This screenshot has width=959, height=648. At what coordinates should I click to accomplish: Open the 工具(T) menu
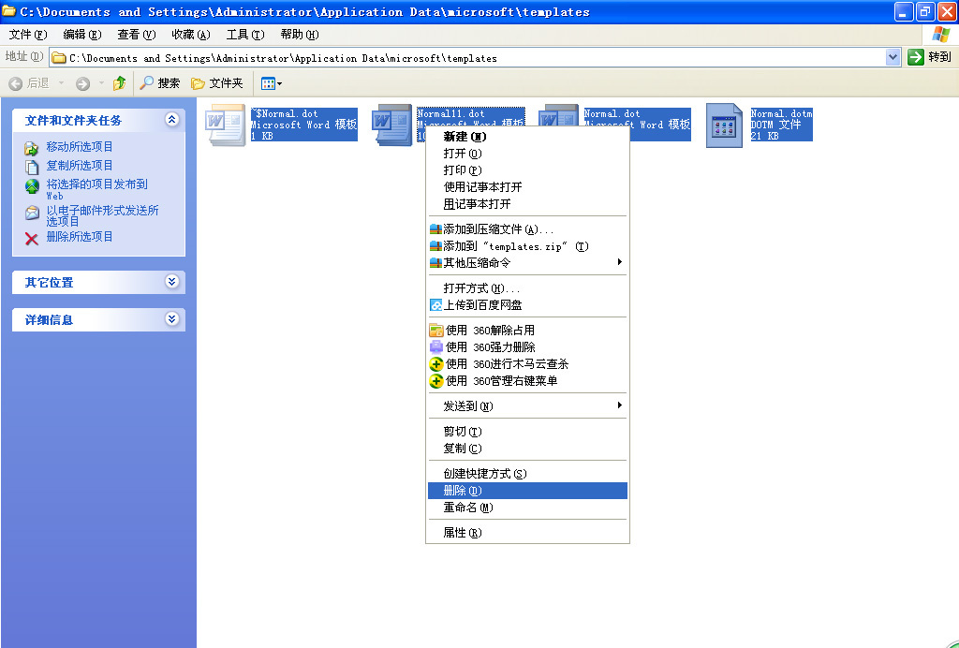click(x=245, y=35)
